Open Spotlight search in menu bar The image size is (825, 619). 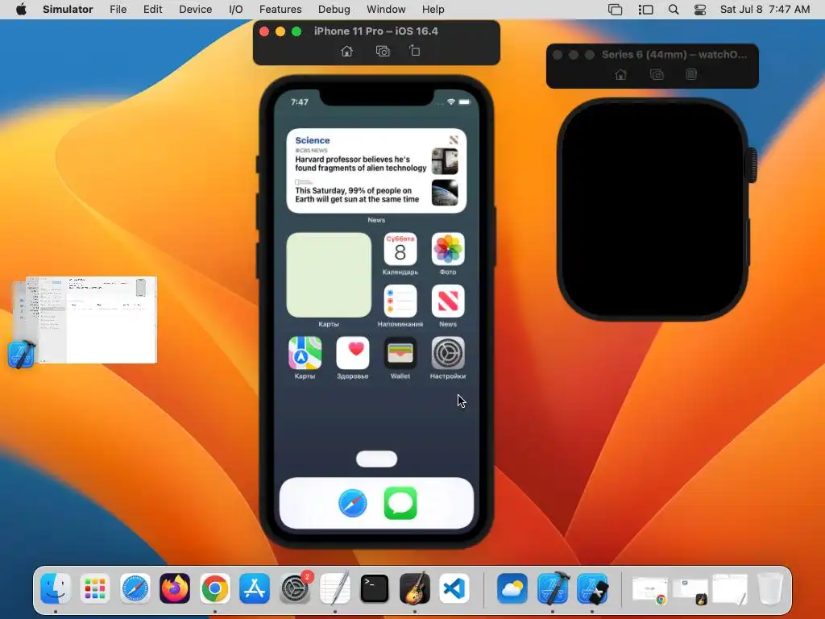pos(674,10)
